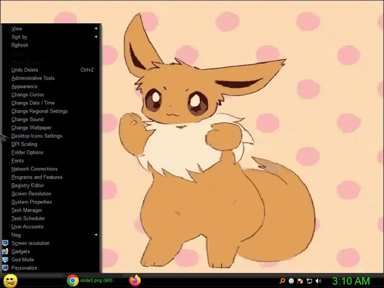Image resolution: width=384 pixels, height=288 pixels.
Task: Select the Appearance menu entry
Action: pos(51,87)
